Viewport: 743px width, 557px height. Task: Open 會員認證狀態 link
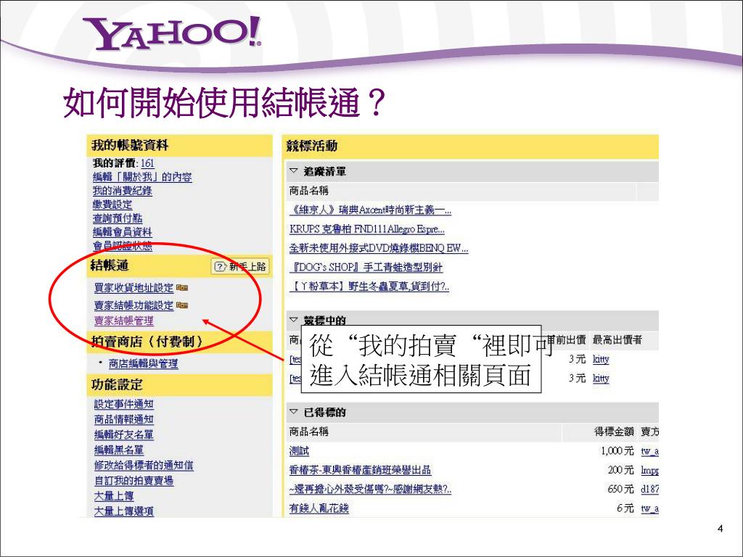[x=122, y=246]
